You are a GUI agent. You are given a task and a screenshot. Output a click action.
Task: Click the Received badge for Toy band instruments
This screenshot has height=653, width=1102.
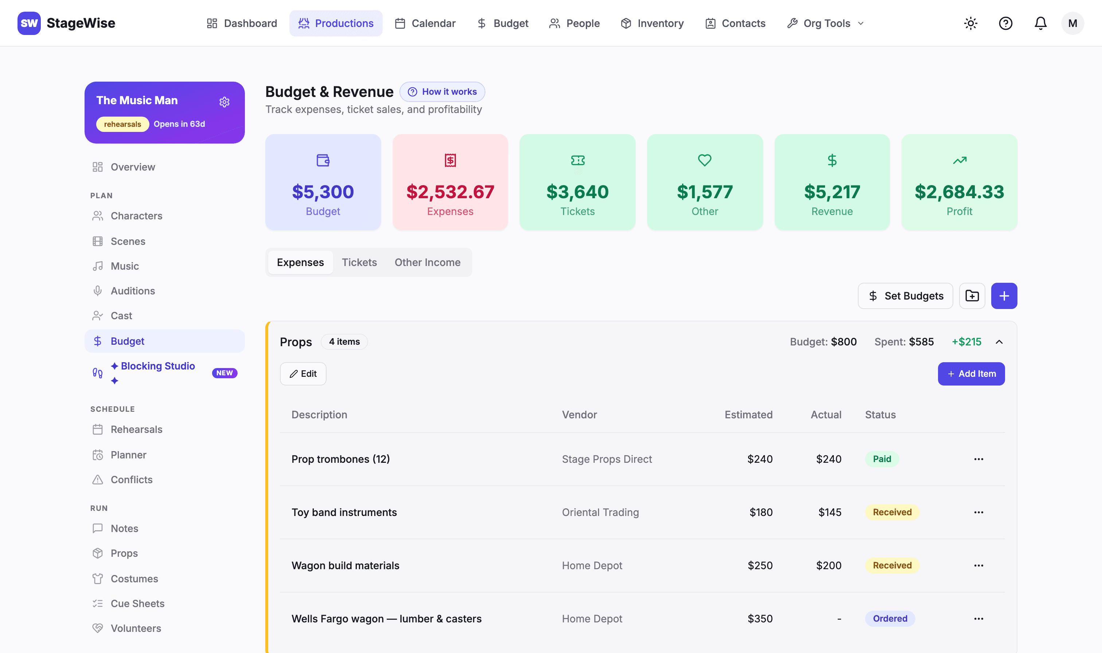click(892, 512)
